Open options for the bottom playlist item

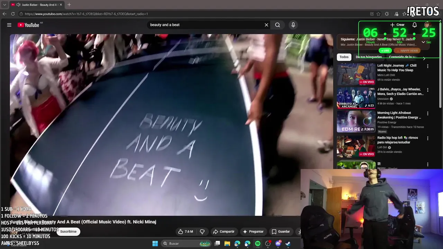pyautogui.click(x=428, y=165)
